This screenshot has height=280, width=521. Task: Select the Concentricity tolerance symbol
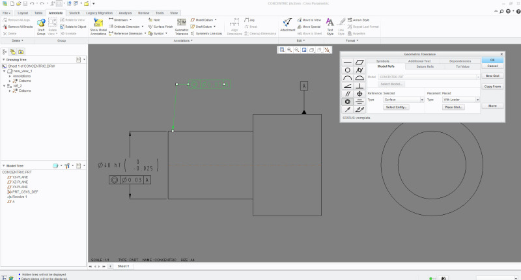coord(348,102)
